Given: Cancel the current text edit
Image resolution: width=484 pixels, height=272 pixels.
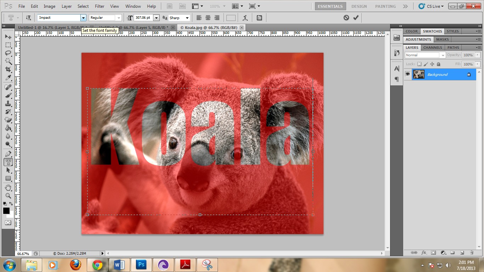Looking at the screenshot, I should pyautogui.click(x=346, y=18).
